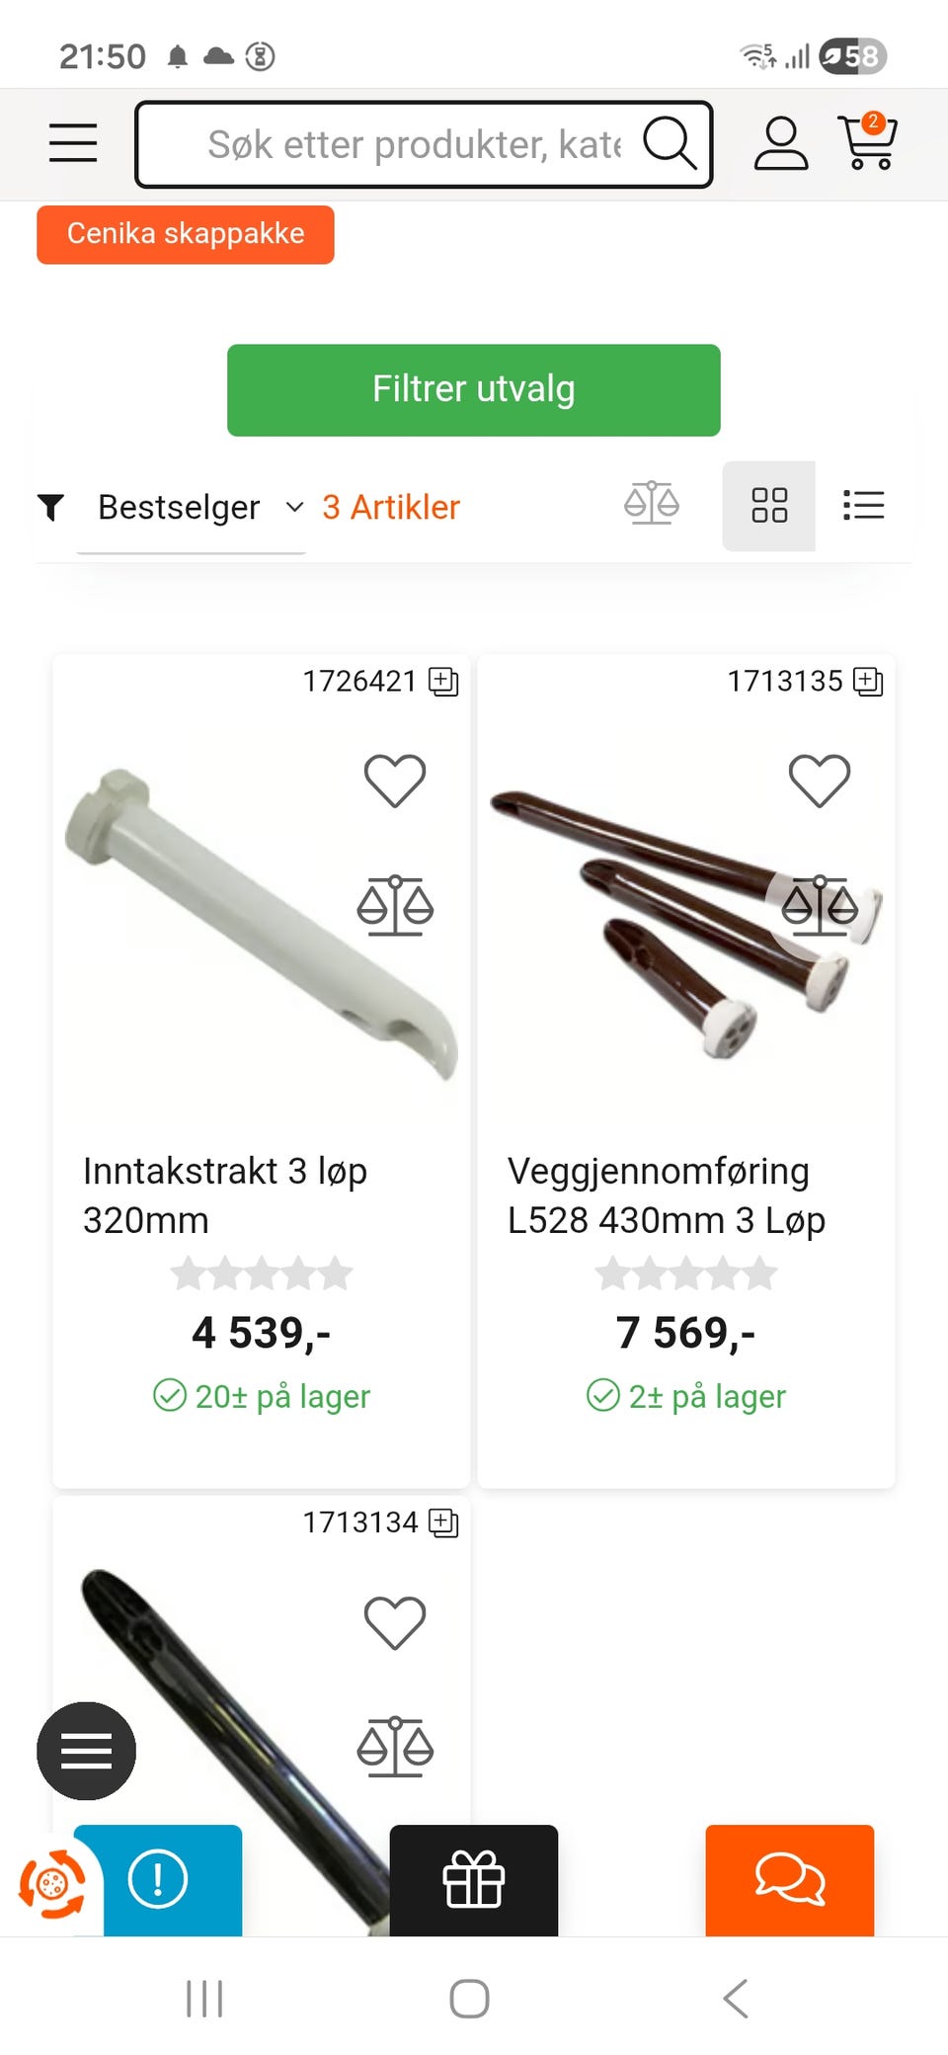Switch to list view layout
Screen dimensions: 948x2055
(x=863, y=505)
